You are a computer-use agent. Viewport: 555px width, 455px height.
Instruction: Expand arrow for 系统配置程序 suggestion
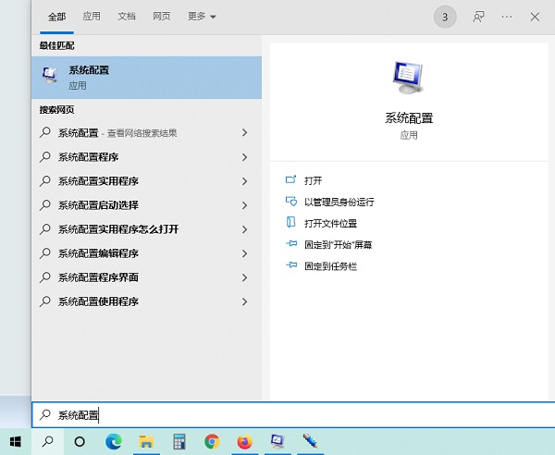click(244, 157)
